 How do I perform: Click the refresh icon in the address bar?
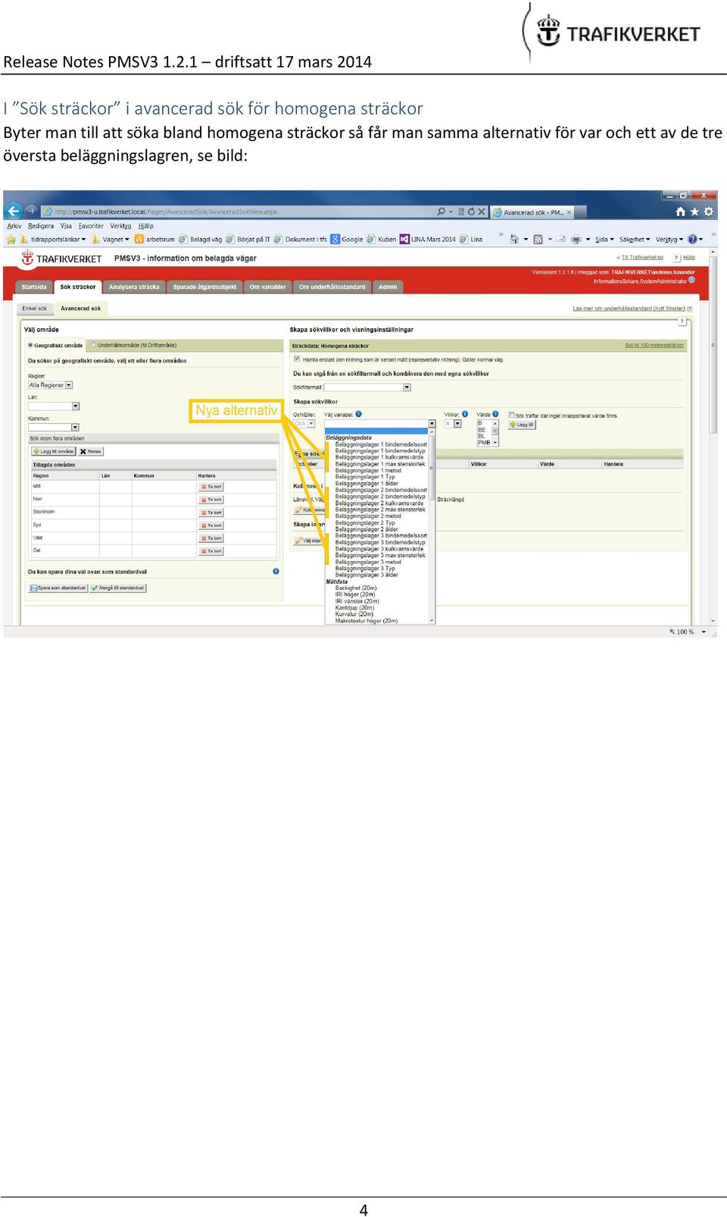tap(471, 212)
